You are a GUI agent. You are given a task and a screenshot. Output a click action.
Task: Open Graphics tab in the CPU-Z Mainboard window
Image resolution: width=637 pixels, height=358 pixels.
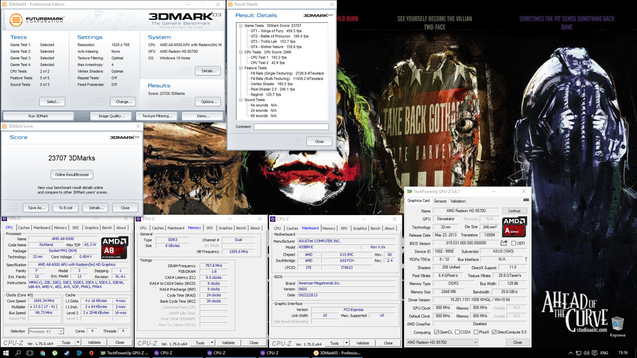pyautogui.click(x=360, y=228)
